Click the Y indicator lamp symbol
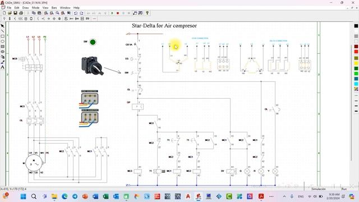Viewport: 359px width, 202px height. pos(275,171)
